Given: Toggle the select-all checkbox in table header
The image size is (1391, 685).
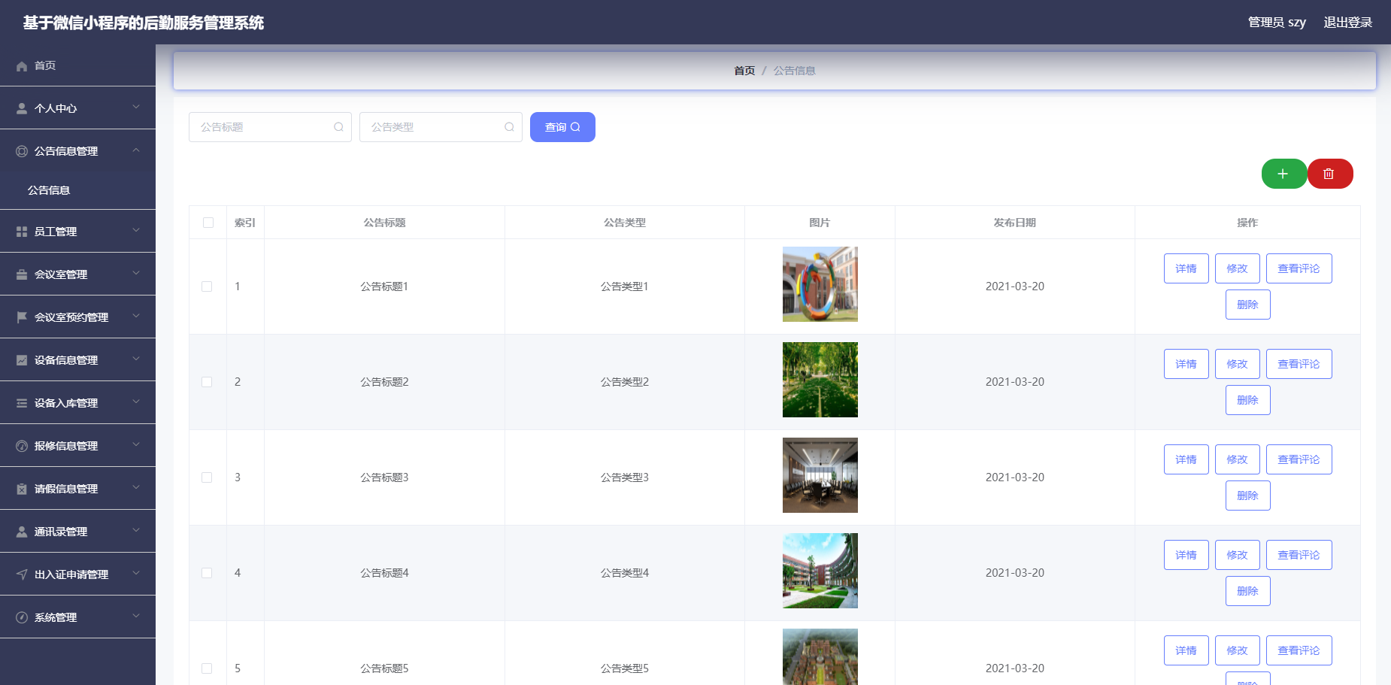Looking at the screenshot, I should [208, 223].
